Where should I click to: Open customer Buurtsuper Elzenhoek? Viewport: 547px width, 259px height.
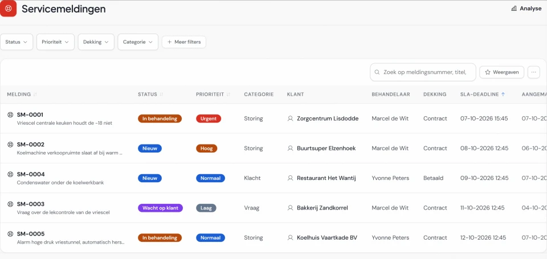(x=326, y=148)
